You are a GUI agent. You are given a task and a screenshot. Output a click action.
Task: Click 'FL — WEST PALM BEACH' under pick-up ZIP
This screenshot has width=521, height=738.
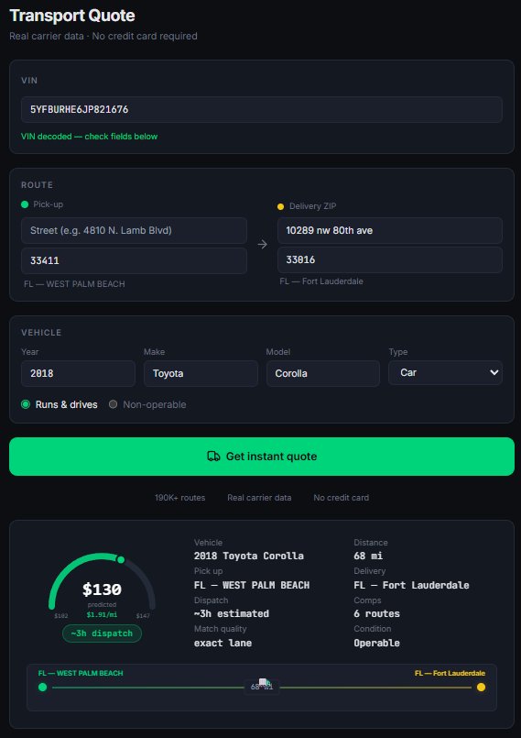[x=74, y=284]
